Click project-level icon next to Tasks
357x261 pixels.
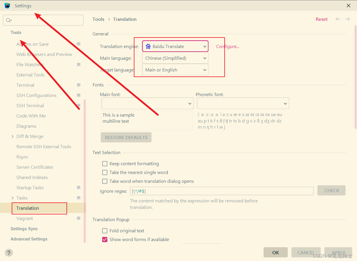[x=78, y=198]
